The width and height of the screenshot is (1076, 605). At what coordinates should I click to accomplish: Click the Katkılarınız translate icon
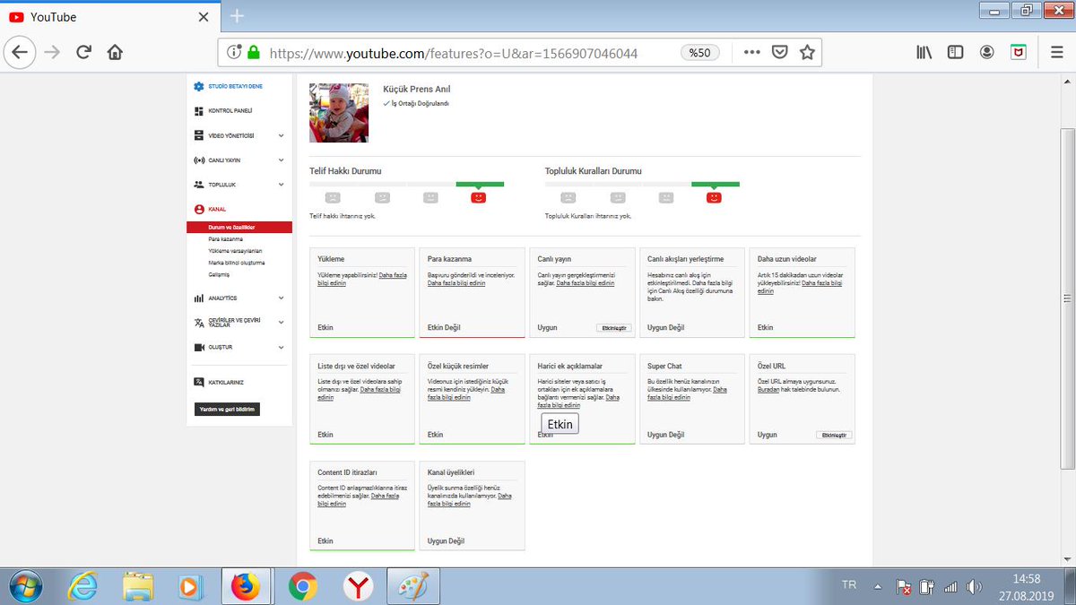point(199,382)
